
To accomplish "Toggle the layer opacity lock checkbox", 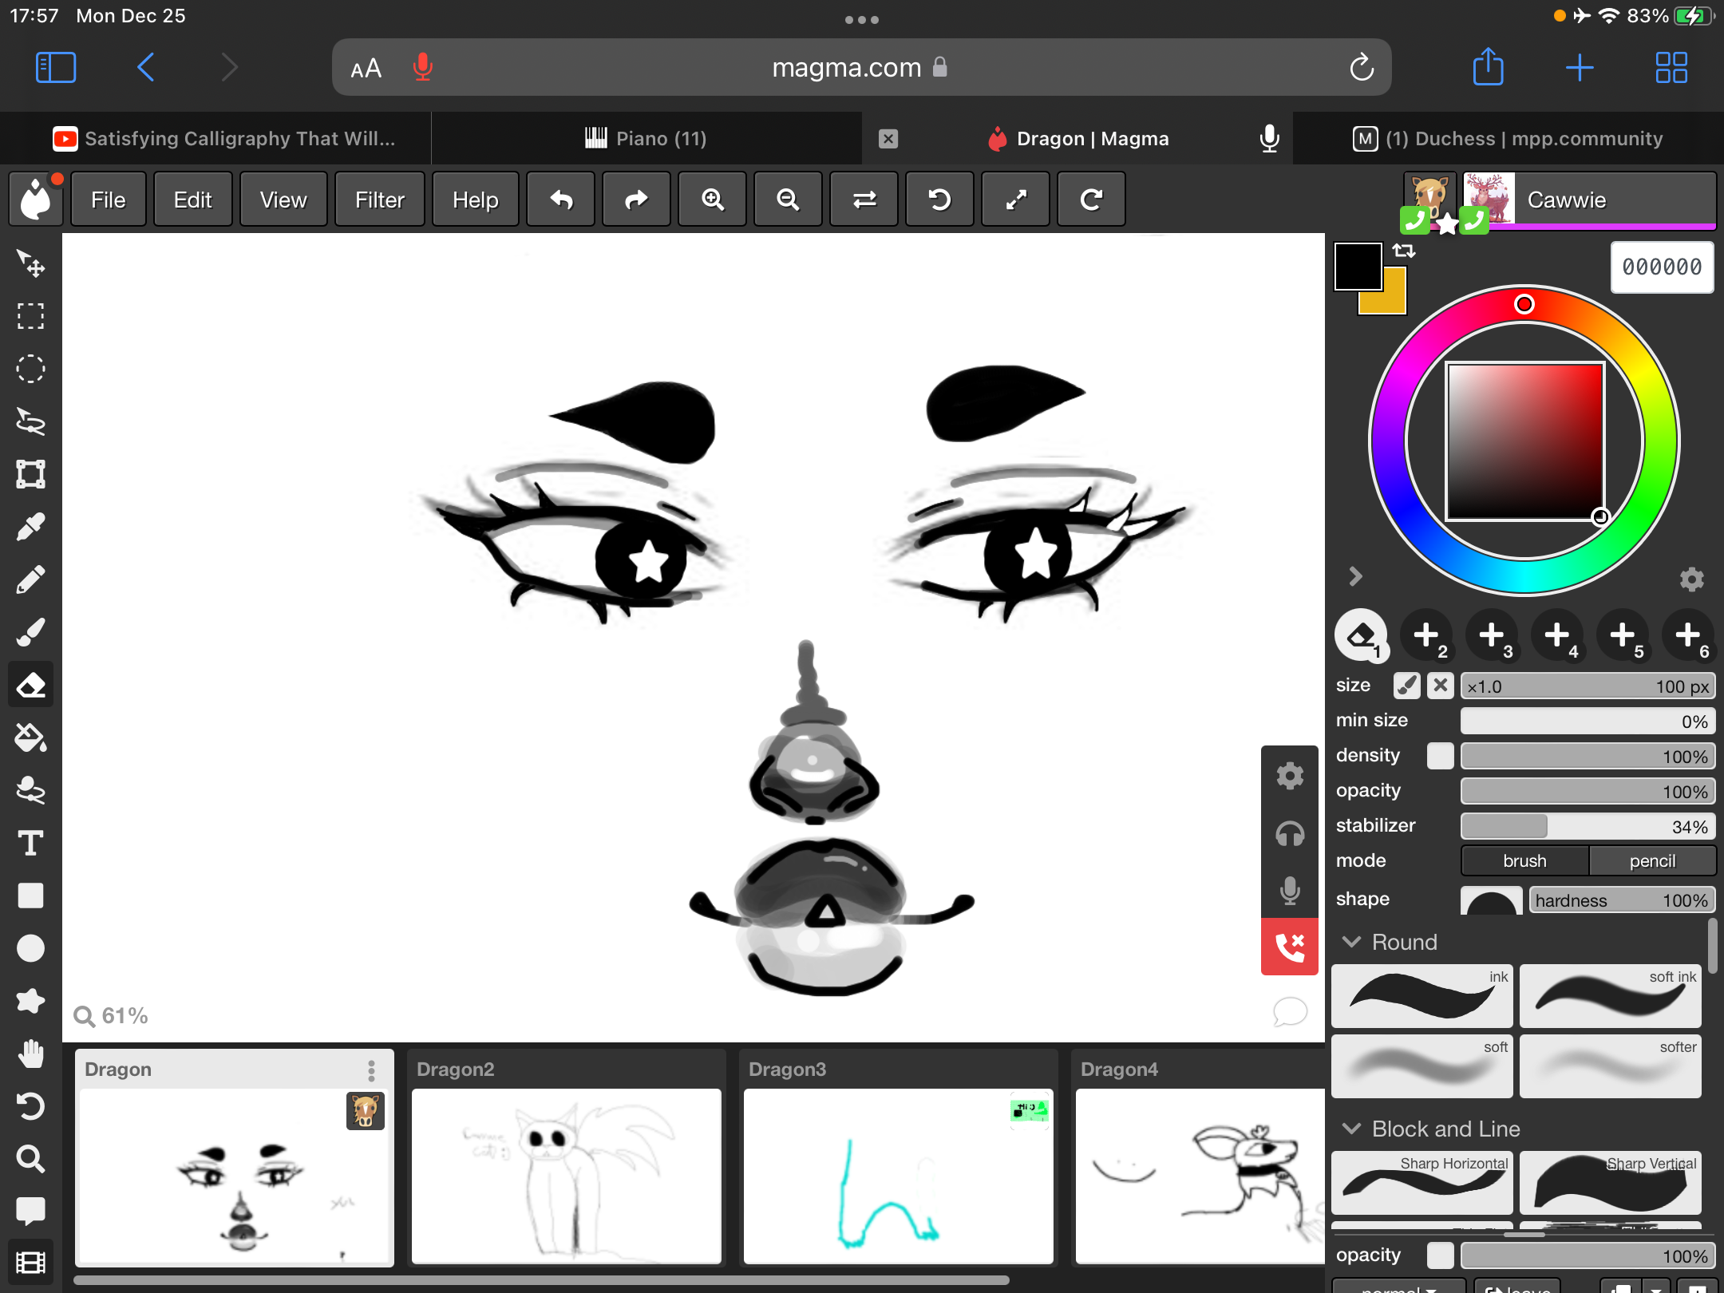I will point(1440,1255).
